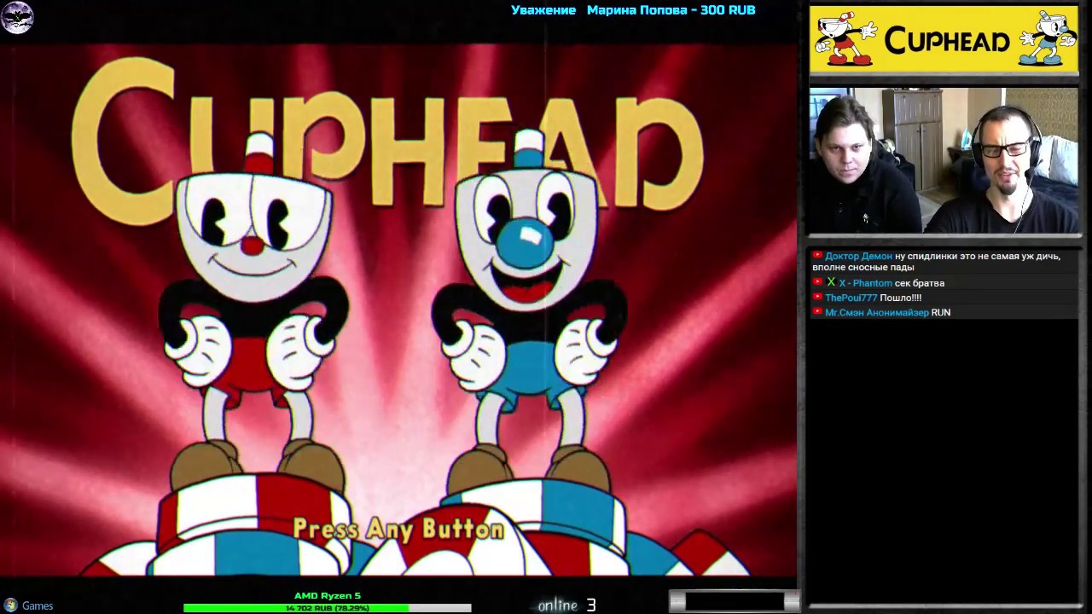
Task: Click the chat message 'сек братва'
Action: [920, 283]
